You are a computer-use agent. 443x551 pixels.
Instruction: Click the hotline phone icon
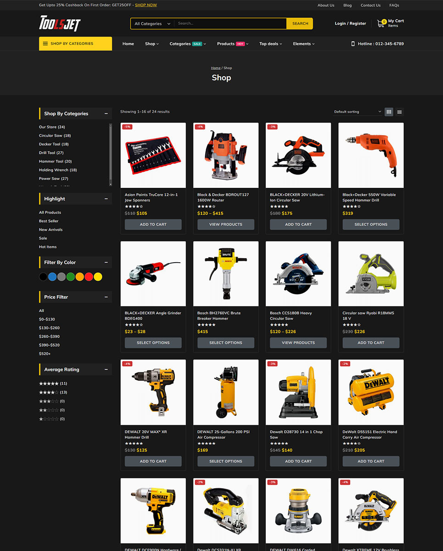(x=353, y=44)
